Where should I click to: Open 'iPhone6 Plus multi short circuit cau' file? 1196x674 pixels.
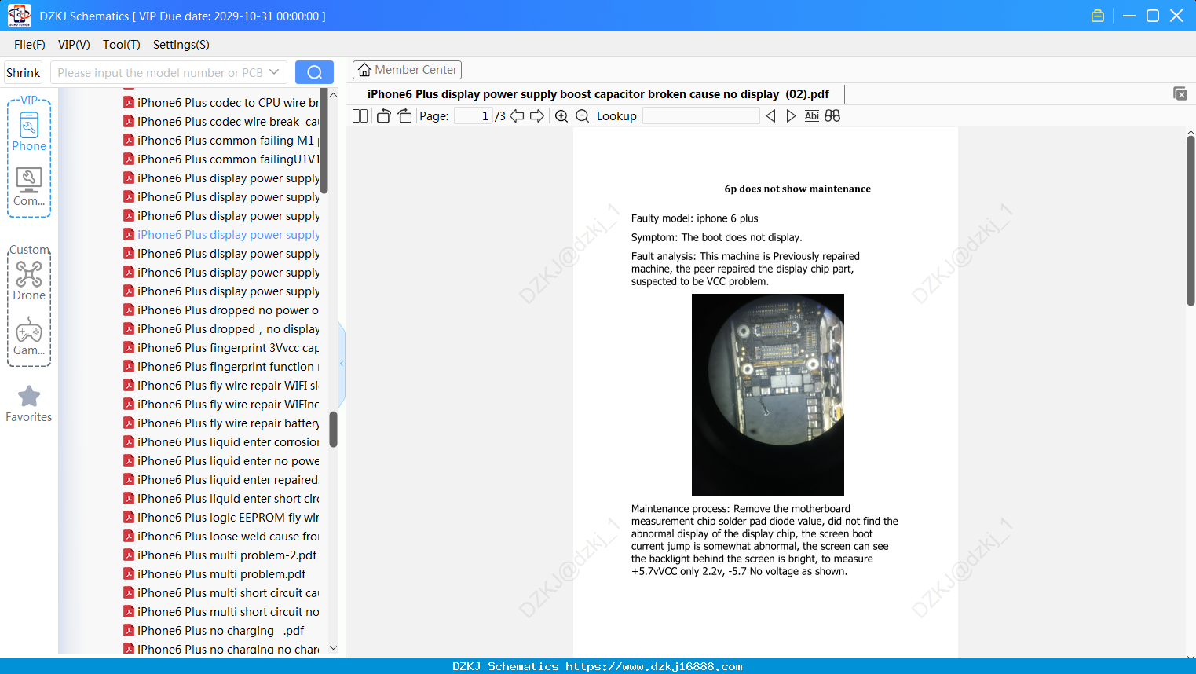[x=221, y=593]
